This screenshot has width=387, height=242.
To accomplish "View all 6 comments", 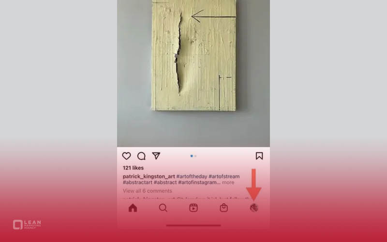I will pyautogui.click(x=148, y=191).
